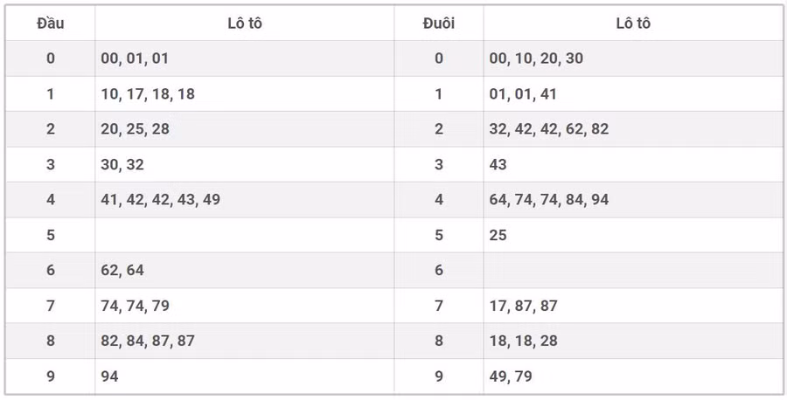Select the cell showing 30, 32
The width and height of the screenshot is (787, 400).
(122, 164)
